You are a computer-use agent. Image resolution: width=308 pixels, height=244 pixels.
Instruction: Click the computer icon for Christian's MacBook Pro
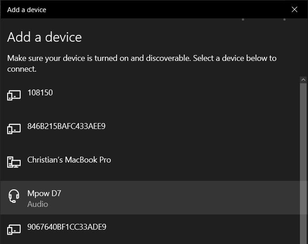pos(14,162)
